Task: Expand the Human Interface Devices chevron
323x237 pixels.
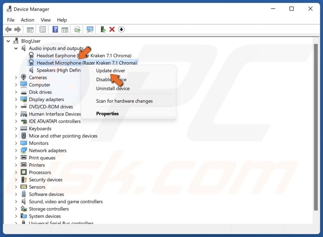Action: coord(16,114)
